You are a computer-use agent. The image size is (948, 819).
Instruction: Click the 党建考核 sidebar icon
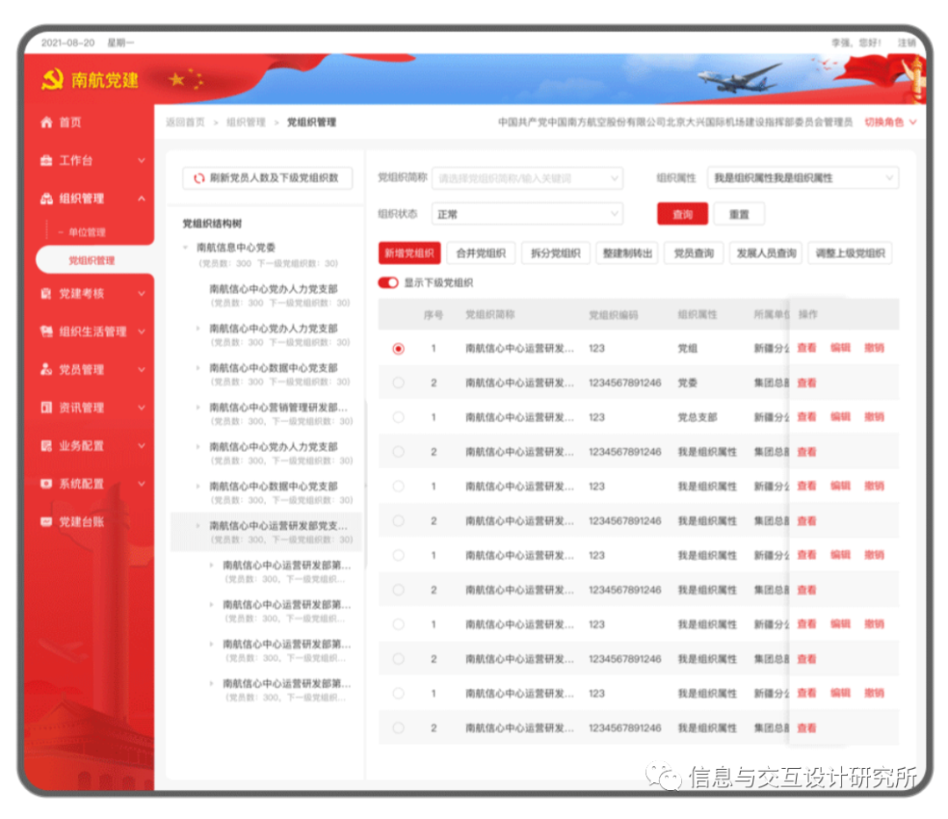tap(47, 294)
